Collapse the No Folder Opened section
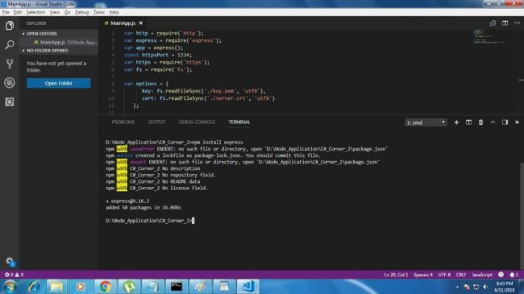Viewport: 524px width, 294px height. coord(47,51)
